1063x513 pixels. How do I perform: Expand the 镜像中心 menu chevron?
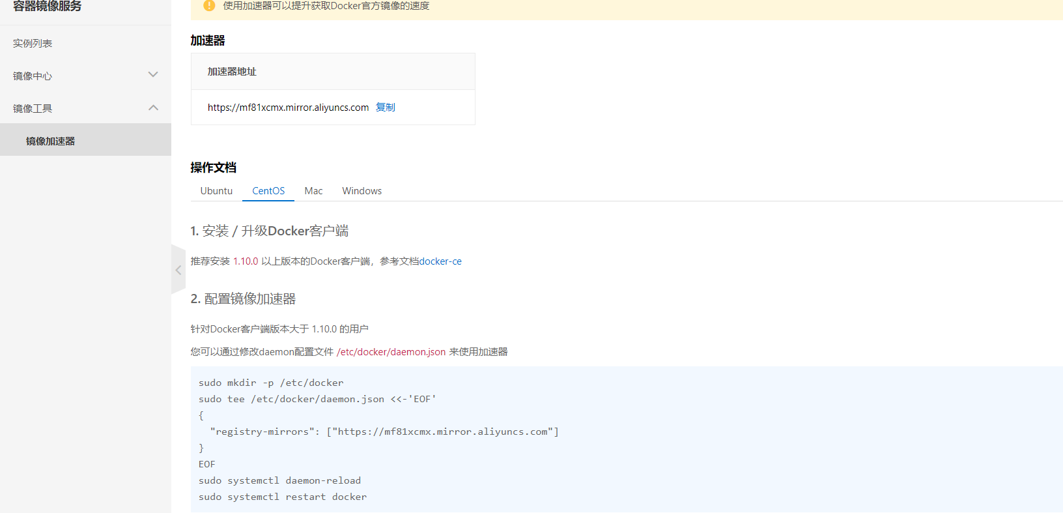coord(153,75)
